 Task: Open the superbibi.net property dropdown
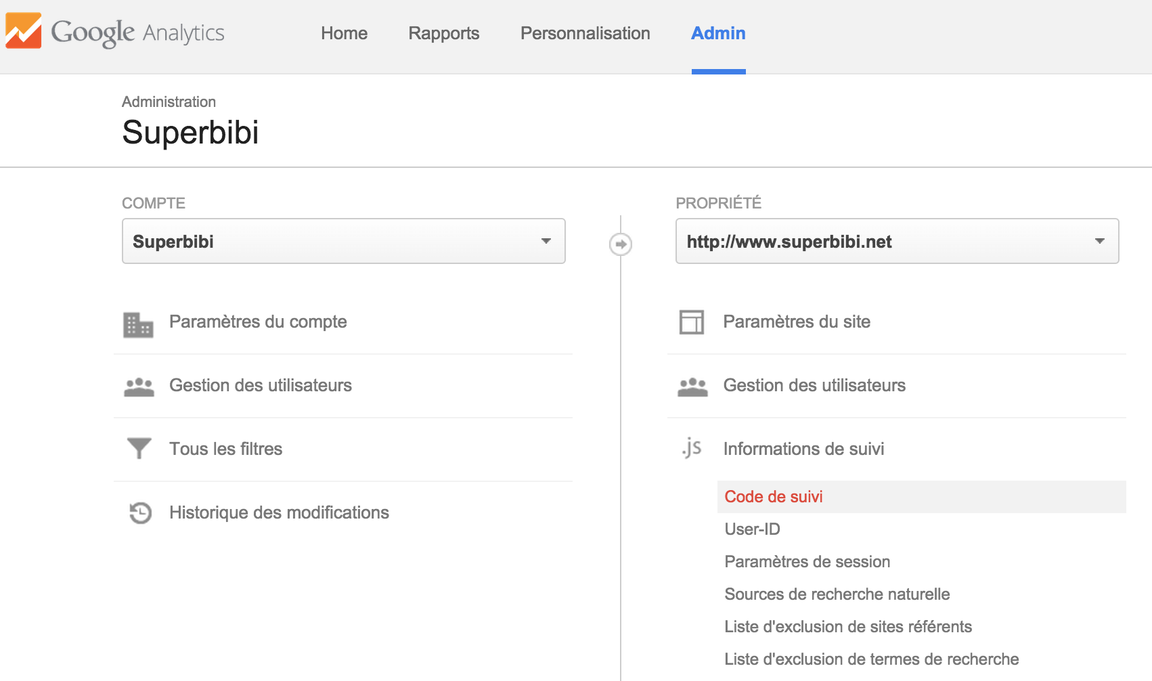[897, 241]
